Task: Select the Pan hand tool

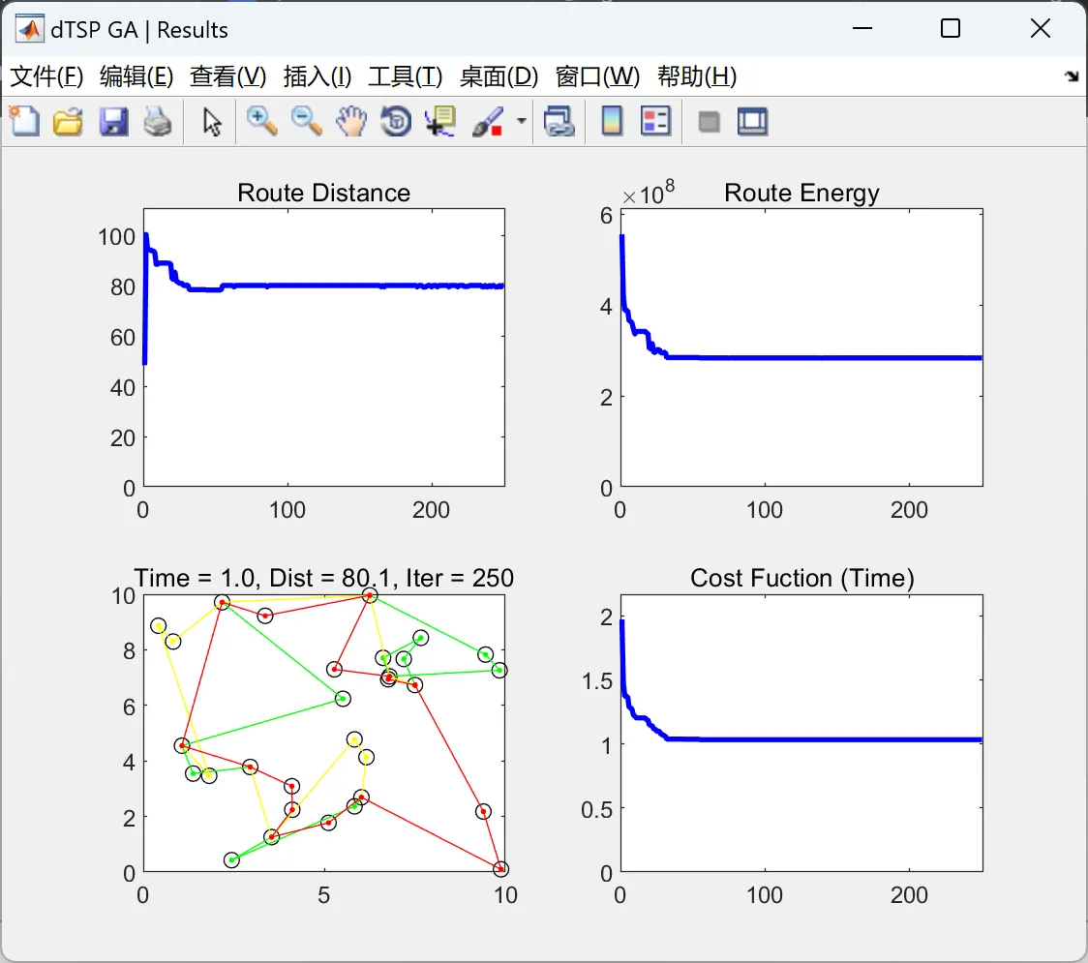Action: (351, 122)
